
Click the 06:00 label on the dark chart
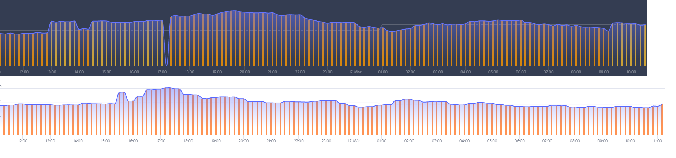tap(521, 72)
